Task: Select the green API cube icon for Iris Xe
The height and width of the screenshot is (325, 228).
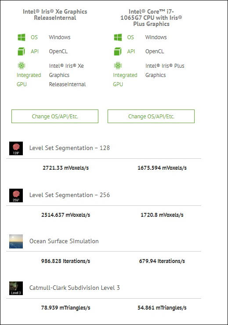Action: (x=22, y=51)
